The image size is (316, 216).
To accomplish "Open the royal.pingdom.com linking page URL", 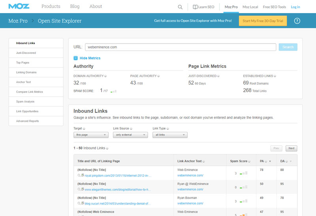I will pos(118,176).
